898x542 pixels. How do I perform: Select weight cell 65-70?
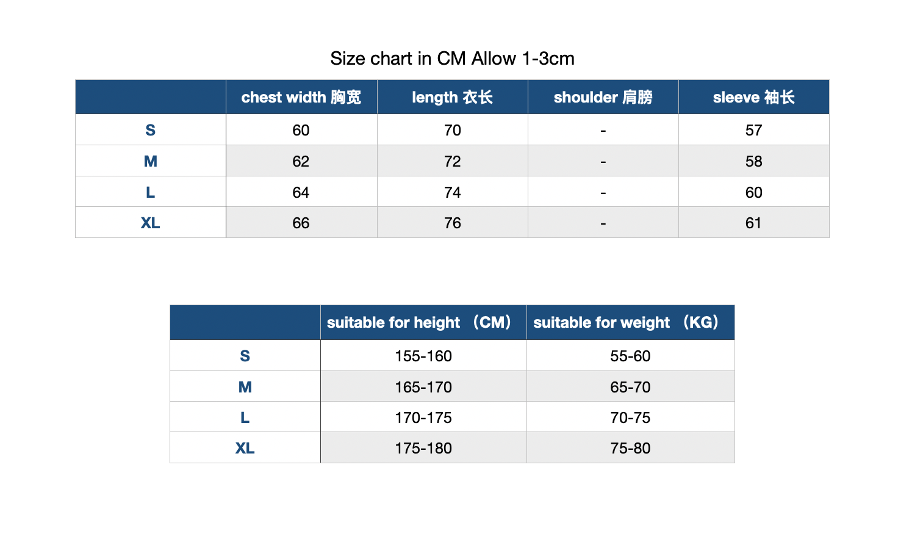[630, 387]
